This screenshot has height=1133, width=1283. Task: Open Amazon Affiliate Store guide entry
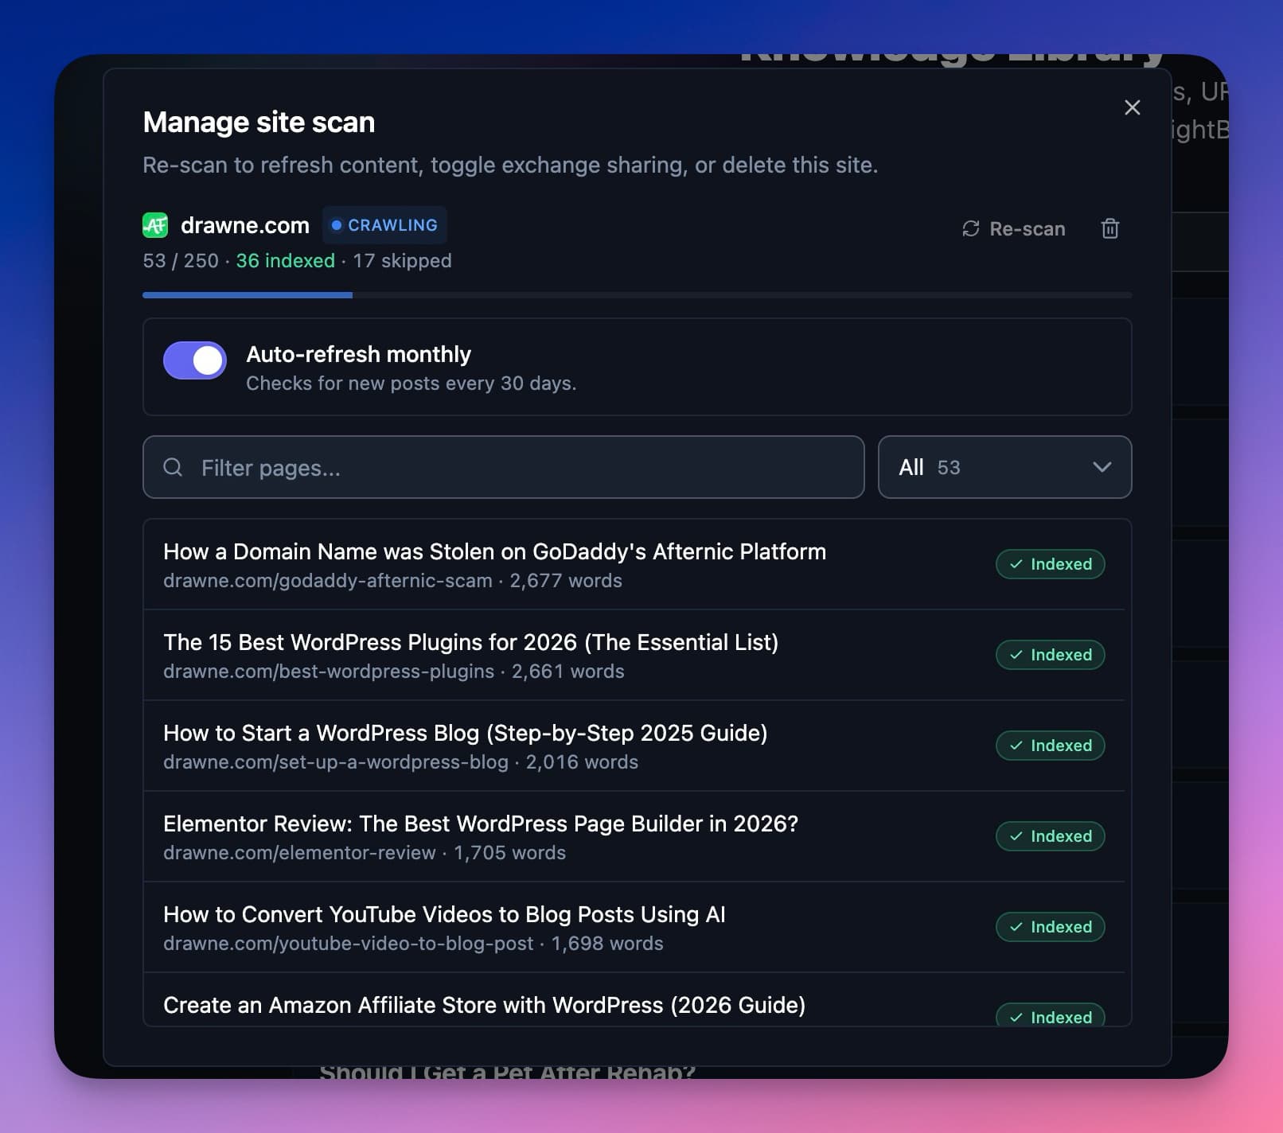[x=484, y=1006]
